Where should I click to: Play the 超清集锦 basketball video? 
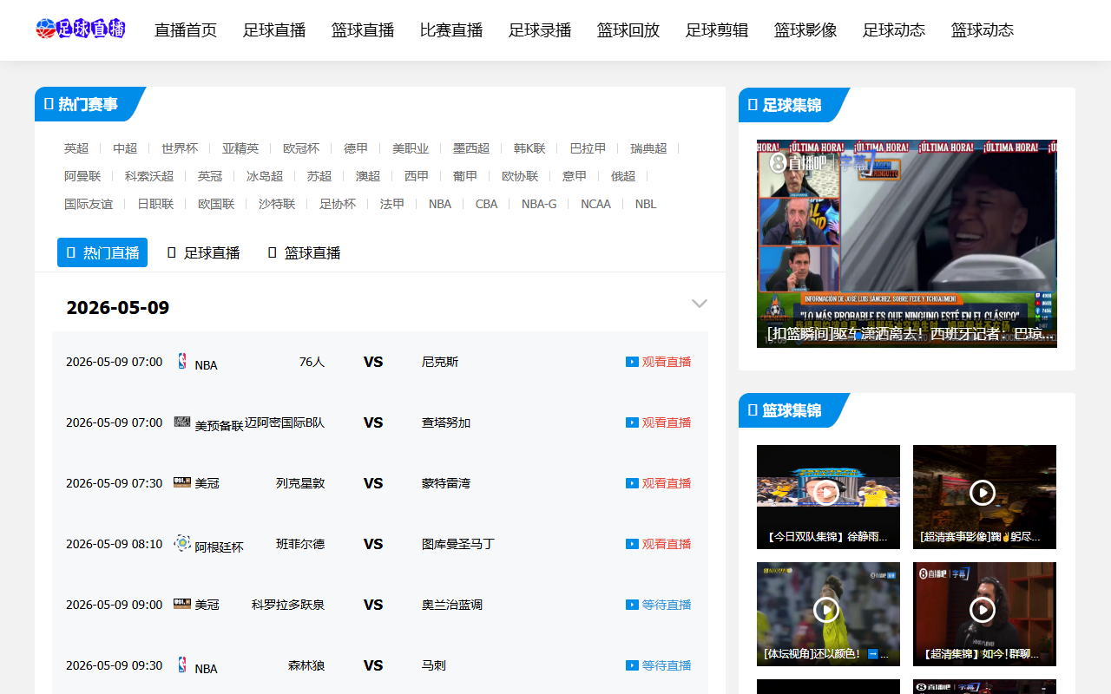click(984, 610)
